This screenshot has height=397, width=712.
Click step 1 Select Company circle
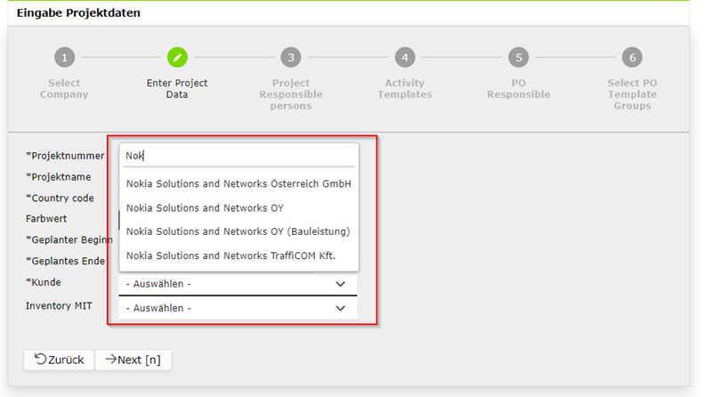click(64, 58)
